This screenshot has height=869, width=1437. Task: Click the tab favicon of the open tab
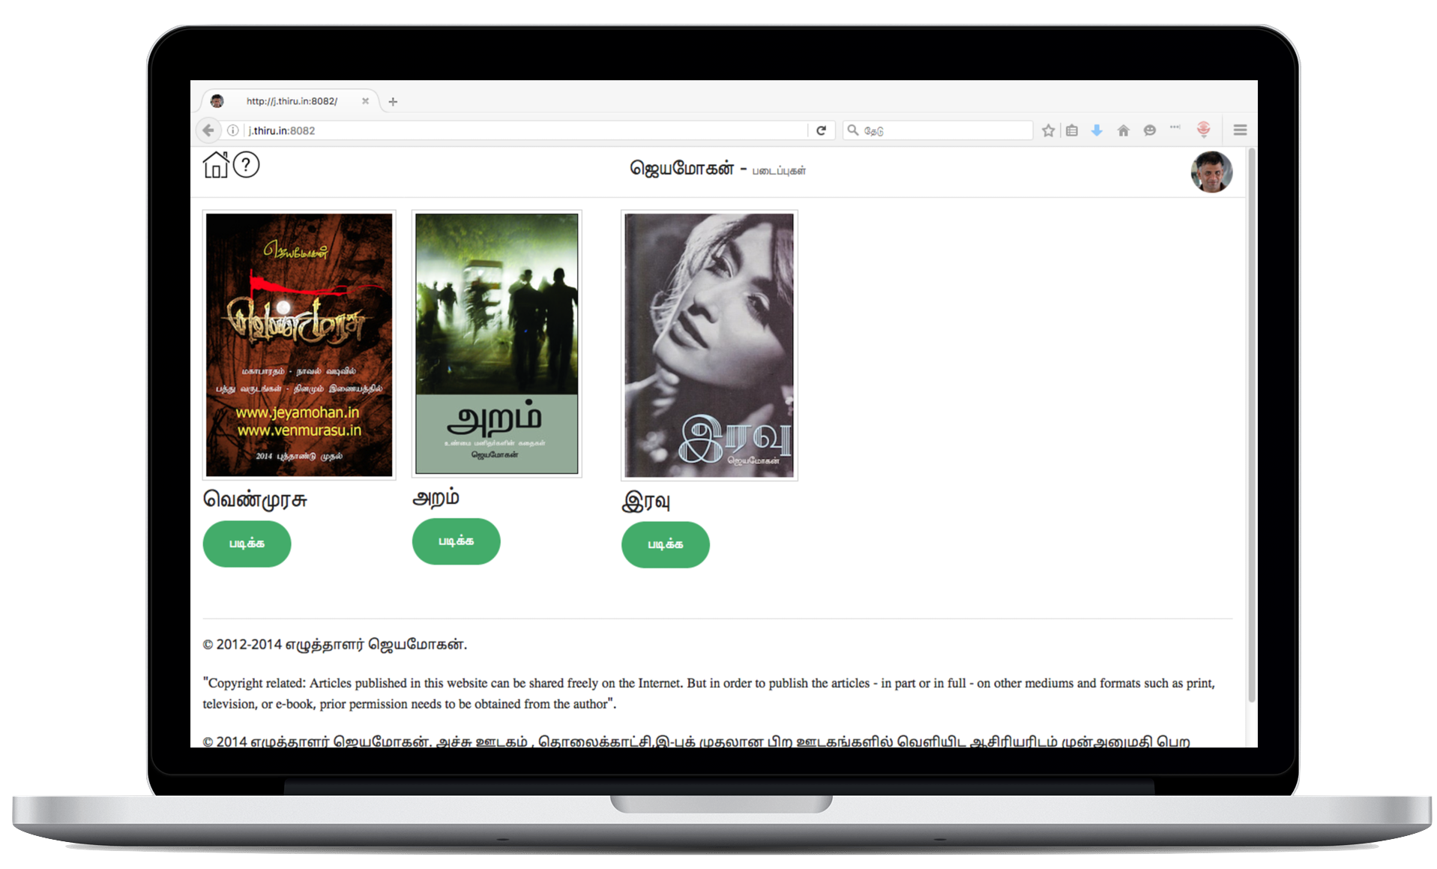coord(217,101)
